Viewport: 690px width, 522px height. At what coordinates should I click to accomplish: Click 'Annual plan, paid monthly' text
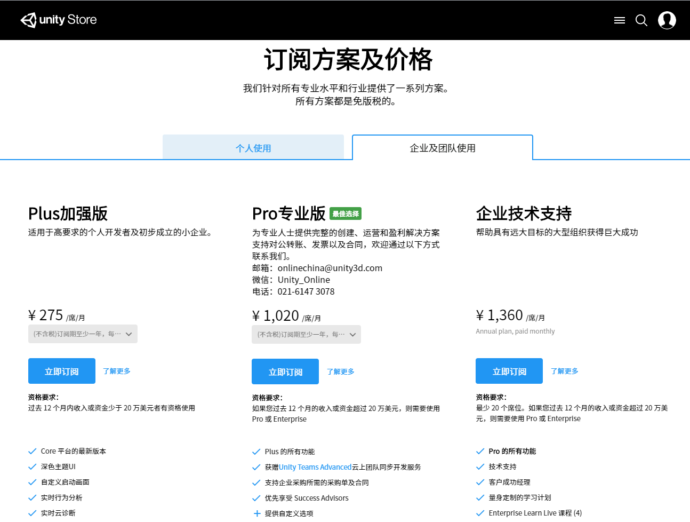515,331
